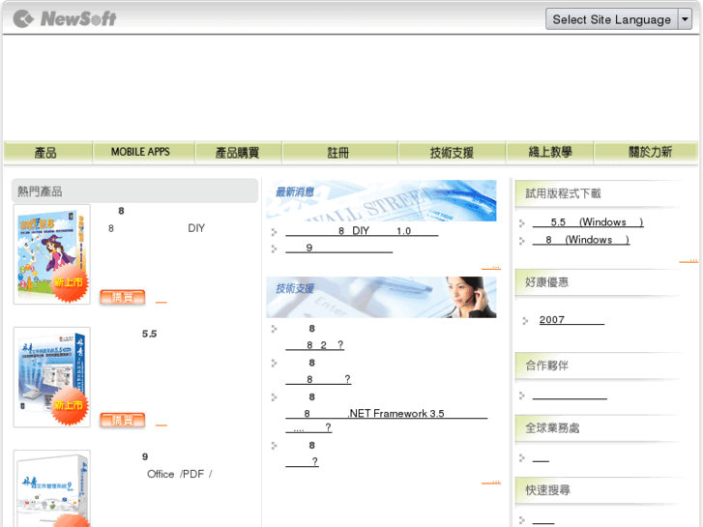The width and height of the screenshot is (703, 527).
Task: Open the Select Site Language dropdown
Action: pyautogui.click(x=618, y=19)
